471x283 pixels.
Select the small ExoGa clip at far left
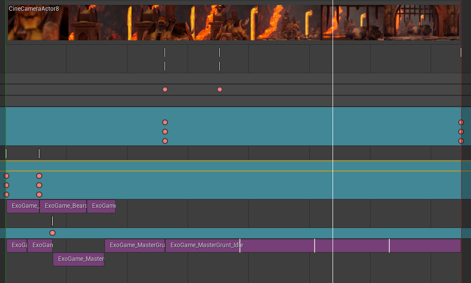pos(17,245)
